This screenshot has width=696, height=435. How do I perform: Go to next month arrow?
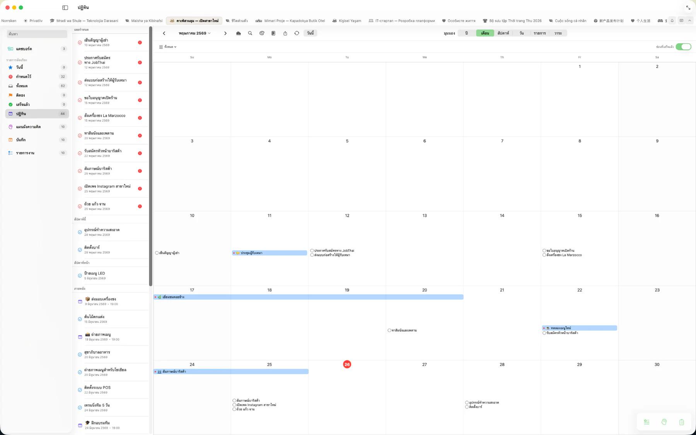pyautogui.click(x=225, y=33)
